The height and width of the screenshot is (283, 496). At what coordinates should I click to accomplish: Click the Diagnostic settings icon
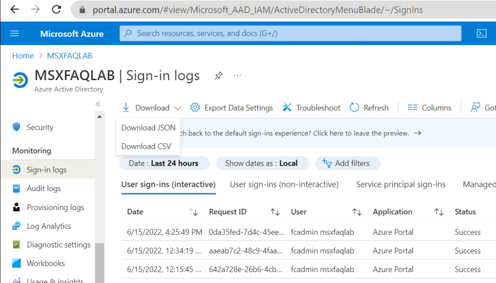[16, 244]
